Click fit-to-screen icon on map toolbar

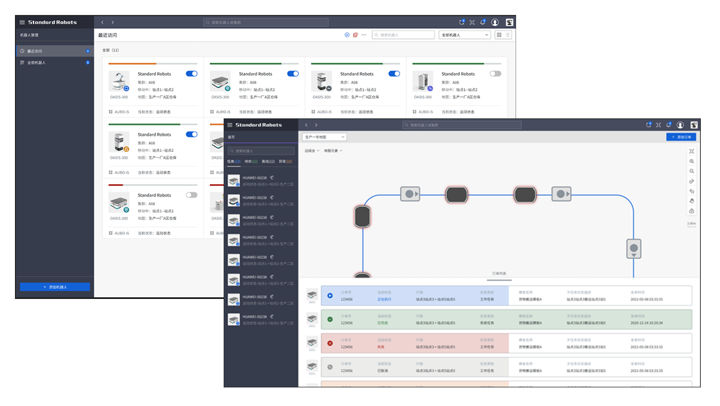click(x=692, y=151)
